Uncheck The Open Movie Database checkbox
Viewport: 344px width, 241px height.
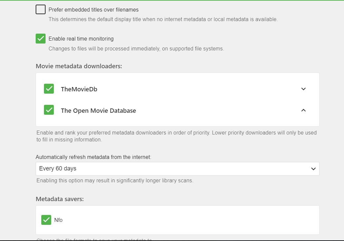pos(49,110)
